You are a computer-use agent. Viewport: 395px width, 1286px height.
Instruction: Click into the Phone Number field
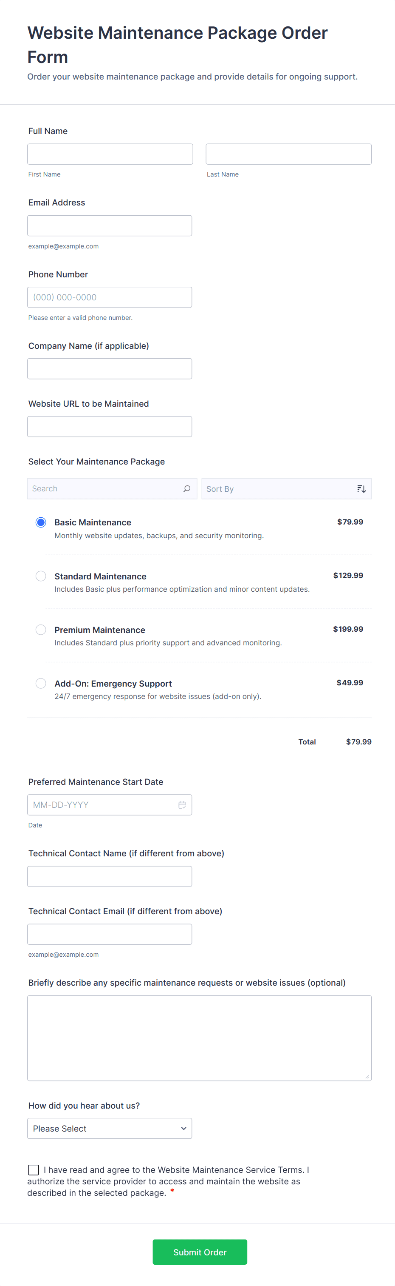tap(110, 297)
